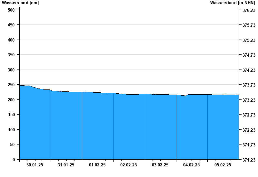Select the 200 cm axis label
The width and height of the screenshot is (258, 177).
pos(11,100)
